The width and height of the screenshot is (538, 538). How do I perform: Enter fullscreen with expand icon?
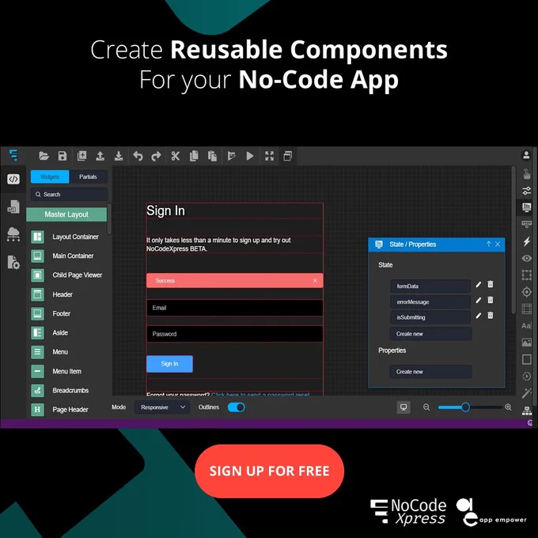click(x=269, y=156)
